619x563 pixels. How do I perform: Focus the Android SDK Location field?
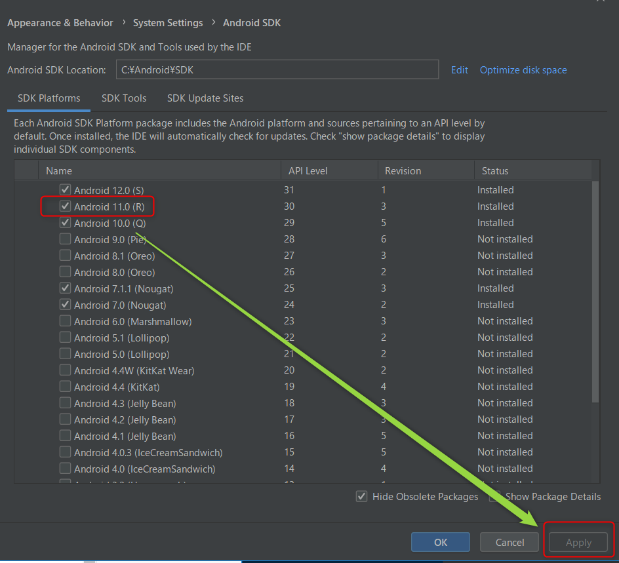coord(277,69)
